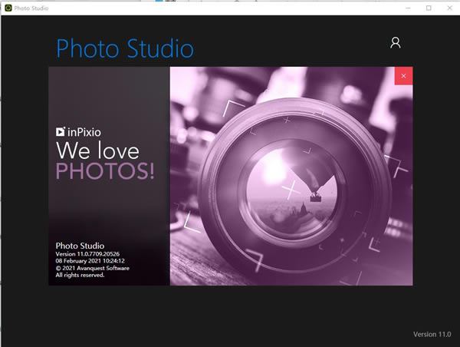Click the Photo Studio app icon in title bar
Image resolution: width=460 pixels, height=347 pixels.
[x=8, y=8]
